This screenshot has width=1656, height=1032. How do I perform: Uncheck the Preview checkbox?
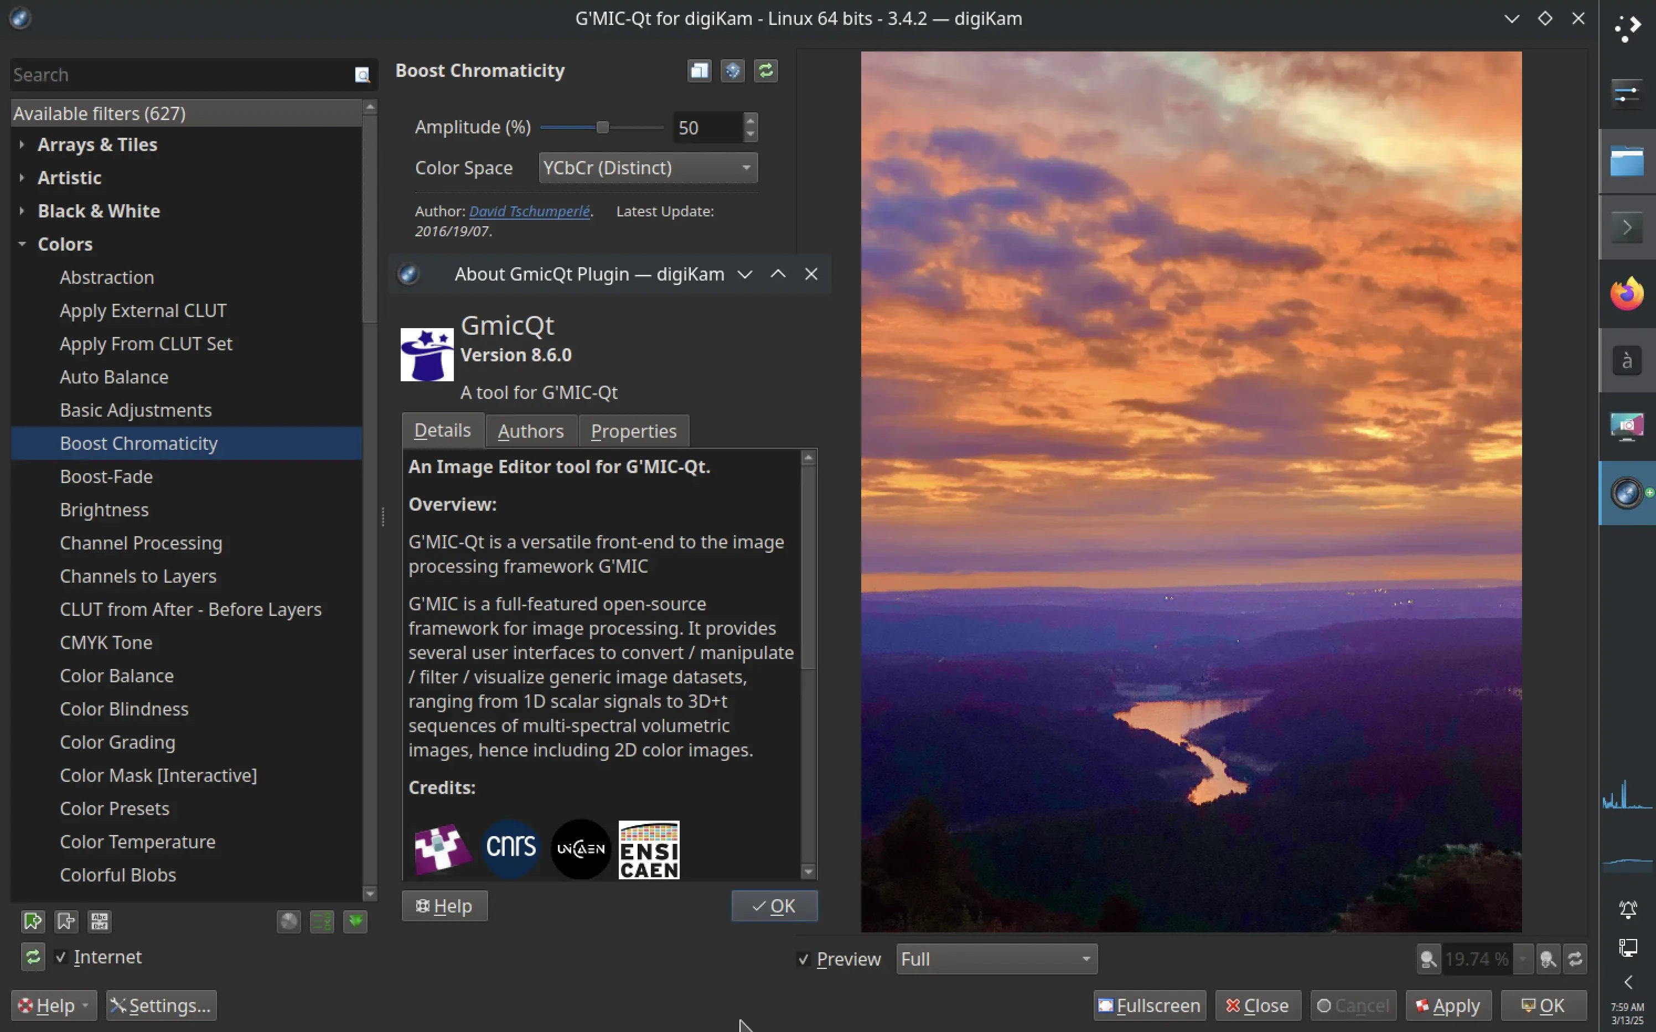click(x=804, y=959)
